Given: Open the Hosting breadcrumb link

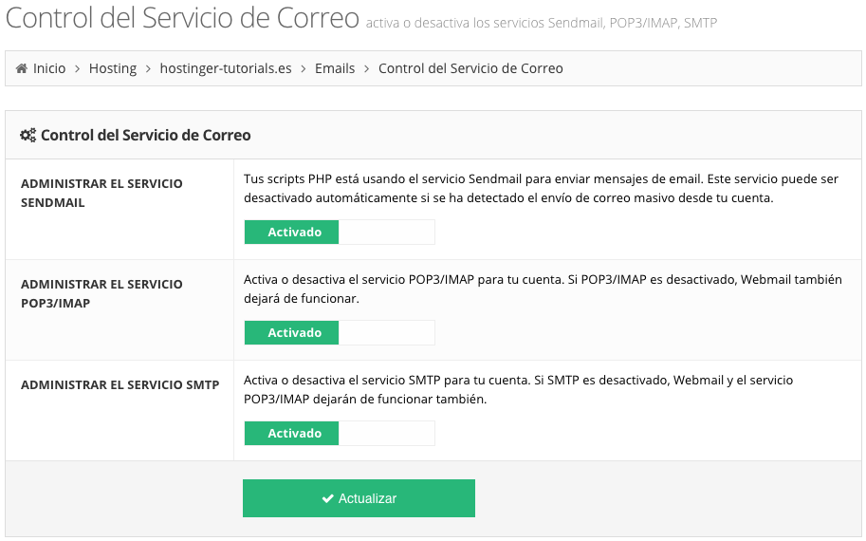Looking at the screenshot, I should pyautogui.click(x=113, y=68).
